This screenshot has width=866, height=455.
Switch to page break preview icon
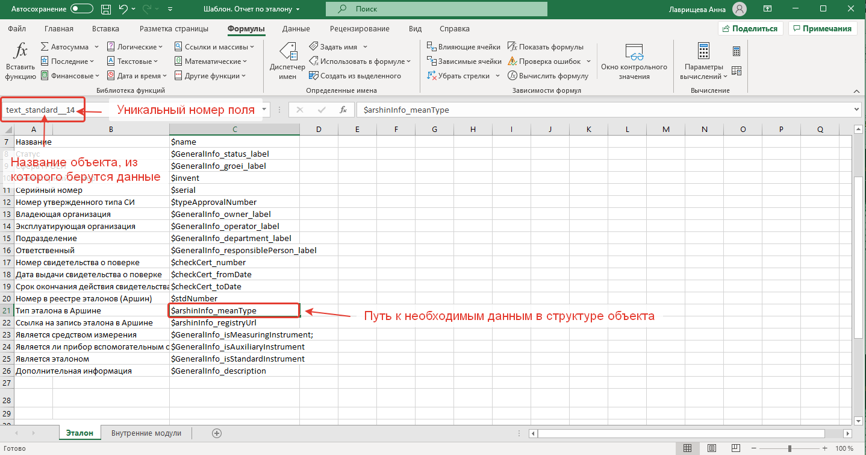click(736, 448)
